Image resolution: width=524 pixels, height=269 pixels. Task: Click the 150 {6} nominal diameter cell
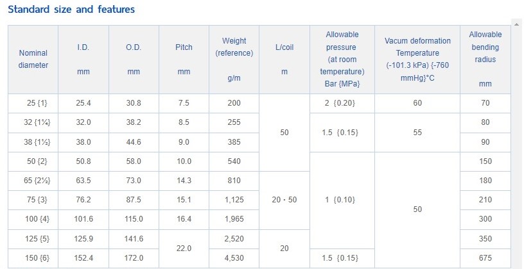click(33, 258)
